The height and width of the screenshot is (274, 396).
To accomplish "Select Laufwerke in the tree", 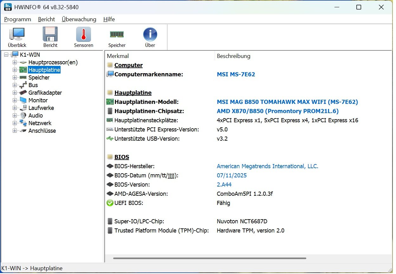I will tap(41, 108).
